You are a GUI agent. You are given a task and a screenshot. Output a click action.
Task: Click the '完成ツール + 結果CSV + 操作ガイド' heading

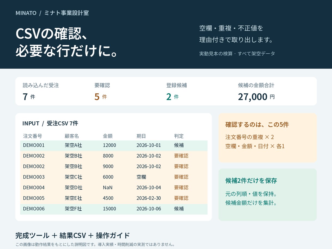(73, 235)
